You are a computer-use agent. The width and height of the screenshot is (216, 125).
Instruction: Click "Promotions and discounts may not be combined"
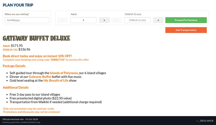coord(31,112)
